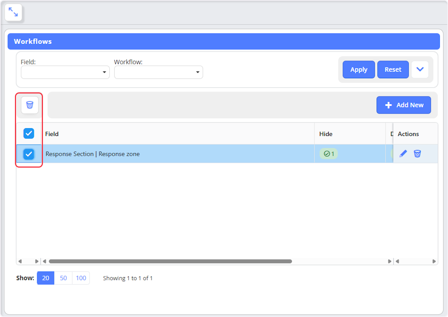Click the bulk delete trash icon above the table

pos(30,105)
